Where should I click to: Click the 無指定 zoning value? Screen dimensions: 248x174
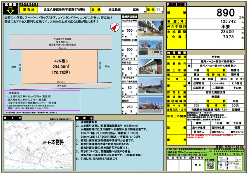tap(215, 97)
